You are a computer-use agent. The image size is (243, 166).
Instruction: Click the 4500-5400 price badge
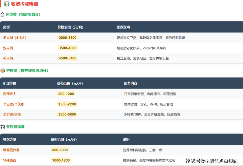click(x=68, y=58)
